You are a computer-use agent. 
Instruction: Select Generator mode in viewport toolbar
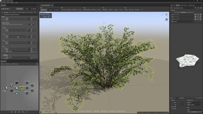(x=44, y=10)
